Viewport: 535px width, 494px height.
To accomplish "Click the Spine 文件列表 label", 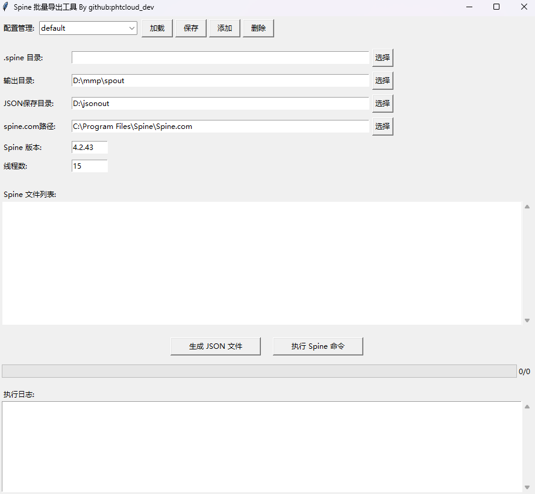I will [x=30, y=195].
